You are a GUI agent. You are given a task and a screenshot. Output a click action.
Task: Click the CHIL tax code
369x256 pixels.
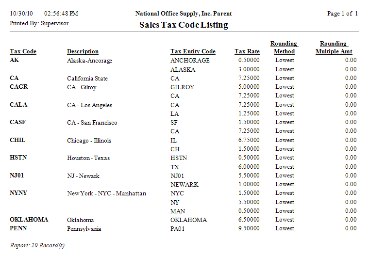17,140
